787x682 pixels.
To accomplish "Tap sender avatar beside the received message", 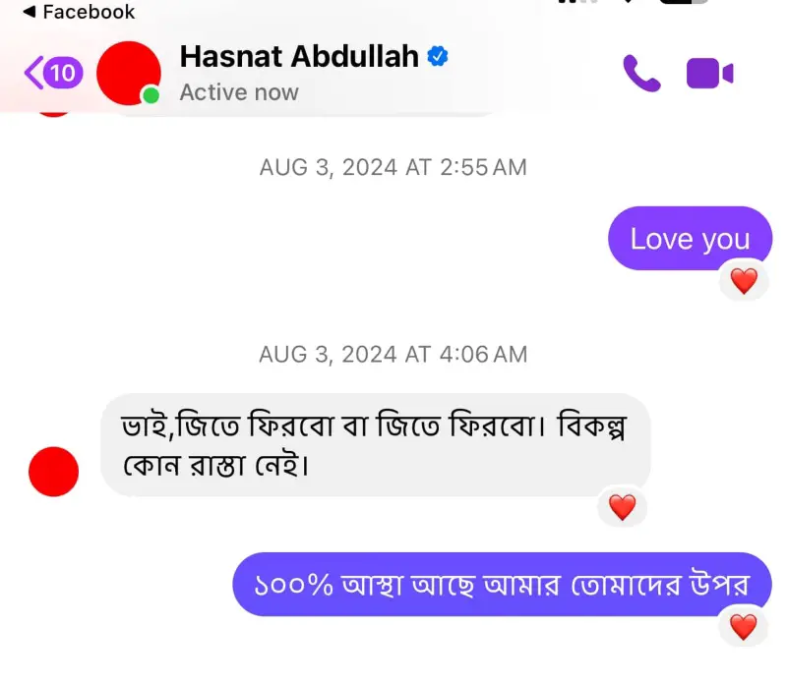I will point(54,472).
